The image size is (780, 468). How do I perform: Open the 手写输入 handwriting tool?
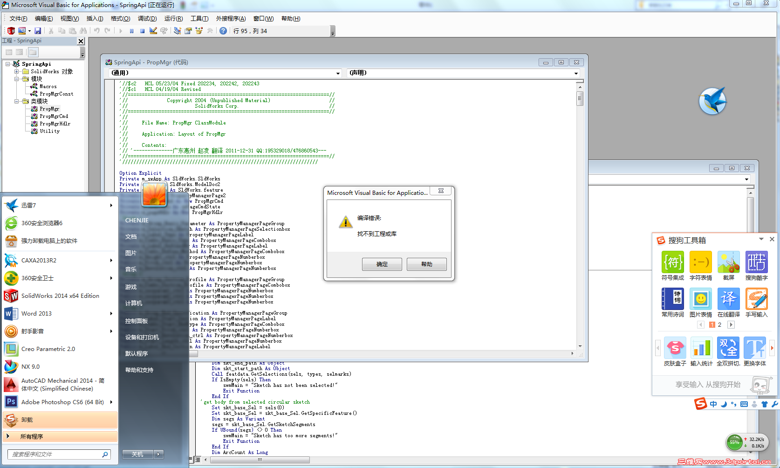click(757, 303)
